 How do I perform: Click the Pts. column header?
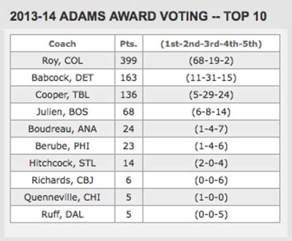pos(128,44)
